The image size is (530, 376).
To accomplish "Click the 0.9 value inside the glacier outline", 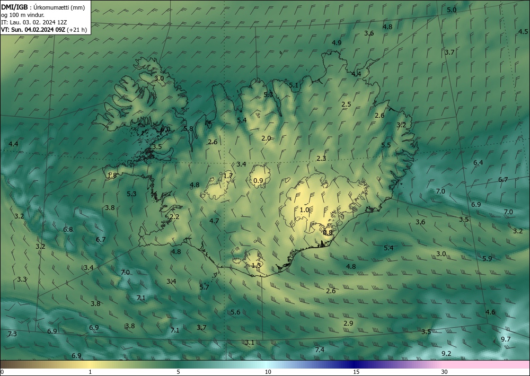I will [x=258, y=180].
